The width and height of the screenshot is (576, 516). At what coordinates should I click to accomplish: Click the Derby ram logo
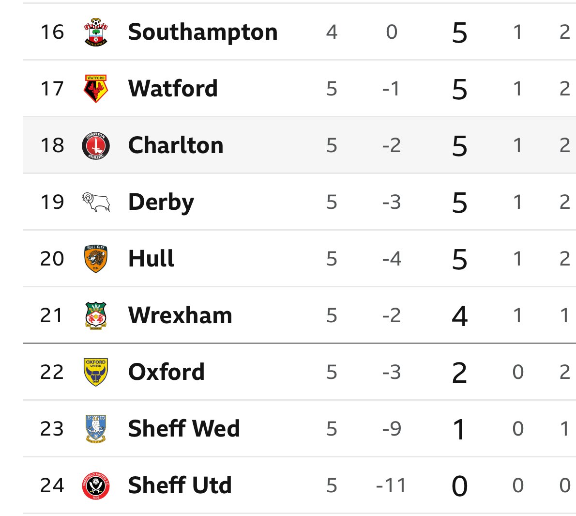pos(96,202)
